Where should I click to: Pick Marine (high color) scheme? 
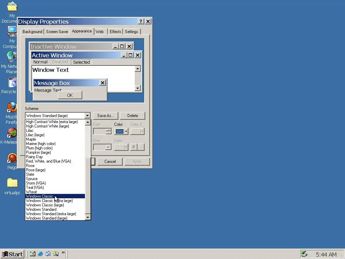point(55,144)
